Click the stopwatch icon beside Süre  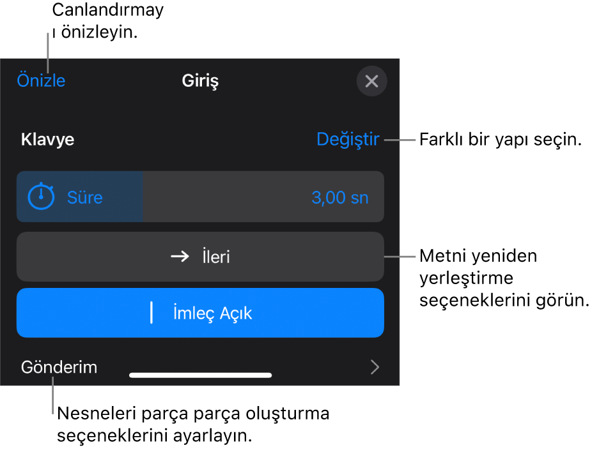click(42, 196)
